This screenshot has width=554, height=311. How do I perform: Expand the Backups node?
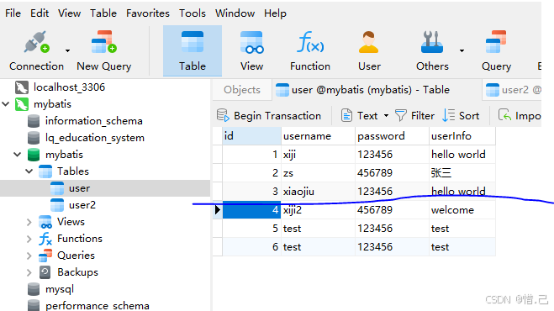pos(29,272)
